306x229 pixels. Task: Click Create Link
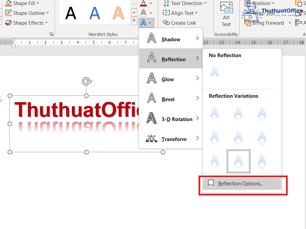(x=179, y=23)
